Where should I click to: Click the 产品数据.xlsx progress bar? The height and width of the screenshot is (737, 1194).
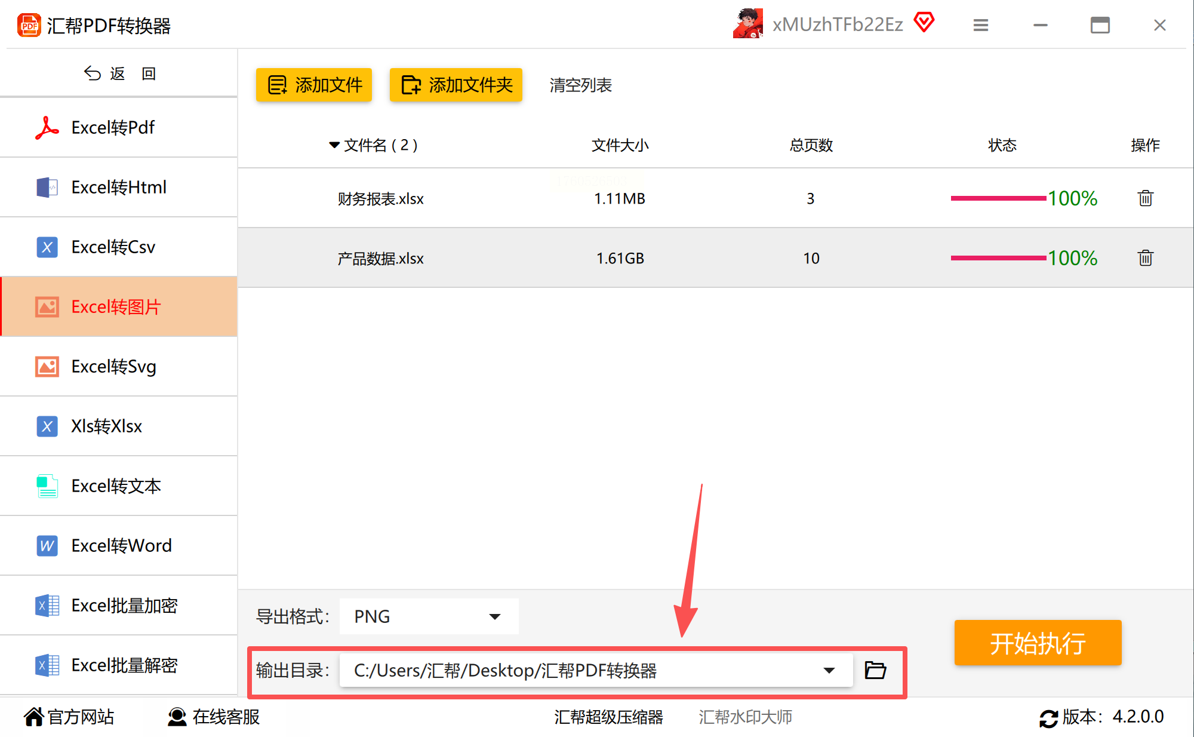(x=998, y=258)
